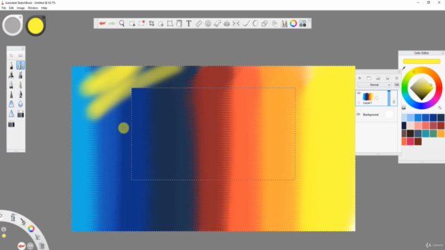Open the Normal blend mode dropdown
The width and height of the screenshot is (445, 250).
point(374,85)
